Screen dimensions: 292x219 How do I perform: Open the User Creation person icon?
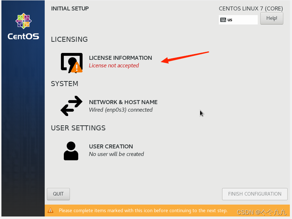tap(71, 151)
